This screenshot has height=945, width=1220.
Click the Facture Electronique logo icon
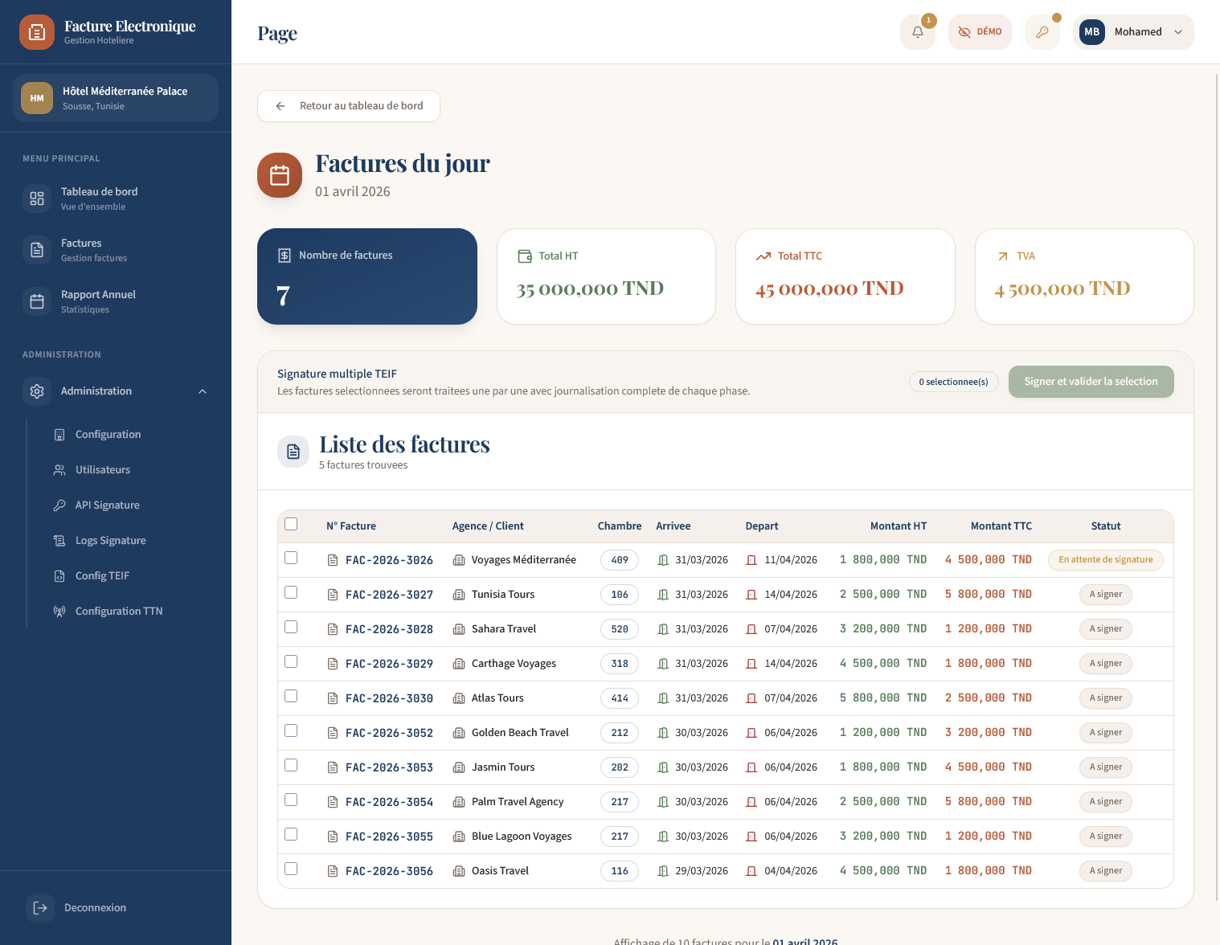point(37,32)
